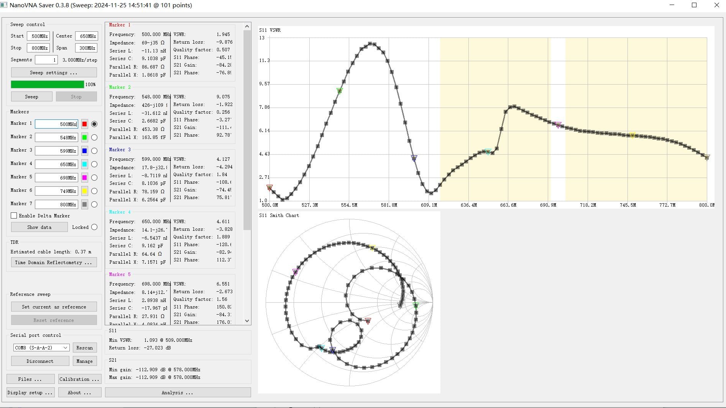The height and width of the screenshot is (408, 726).
Task: Start a new Sweep
Action: [x=31, y=97]
